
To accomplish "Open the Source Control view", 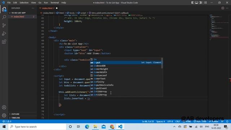I will coord(4,25).
